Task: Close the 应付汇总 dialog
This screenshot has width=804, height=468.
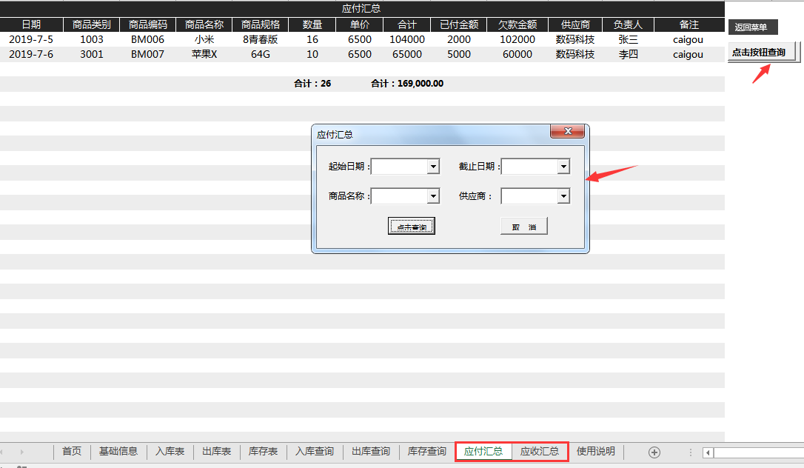Action: click(x=568, y=131)
